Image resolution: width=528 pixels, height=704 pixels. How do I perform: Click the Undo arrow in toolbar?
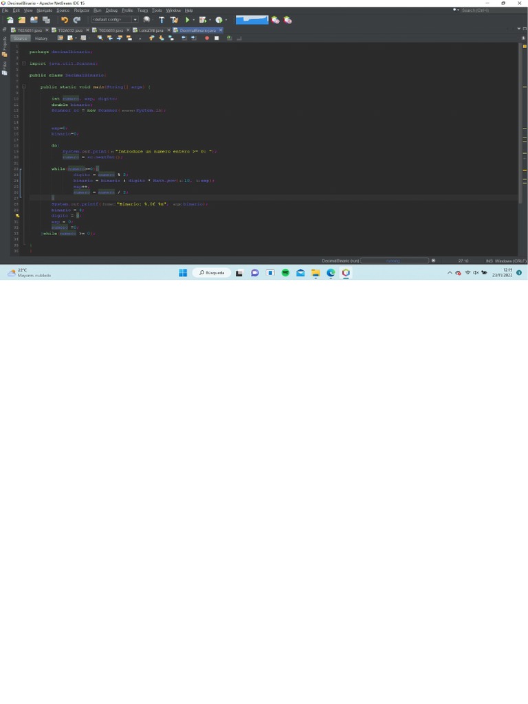pyautogui.click(x=65, y=20)
